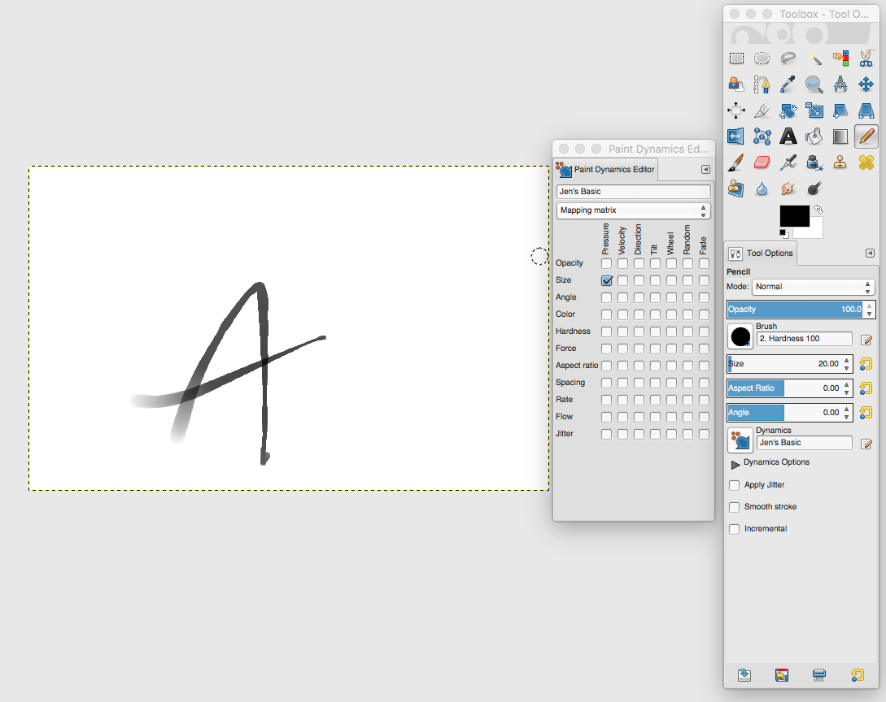Open the Mapping matrix dropdown
886x702 pixels.
[634, 210]
